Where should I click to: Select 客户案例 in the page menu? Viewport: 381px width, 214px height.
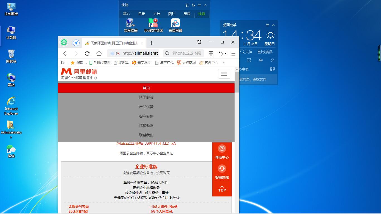[146, 116]
